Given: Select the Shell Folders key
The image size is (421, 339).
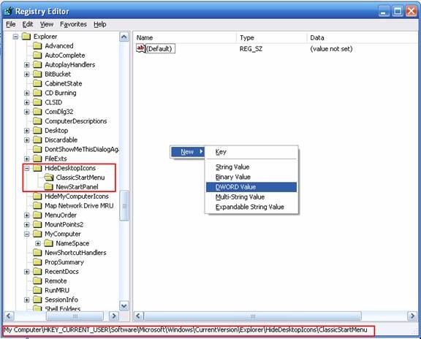Looking at the screenshot, I should pyautogui.click(x=63, y=308).
